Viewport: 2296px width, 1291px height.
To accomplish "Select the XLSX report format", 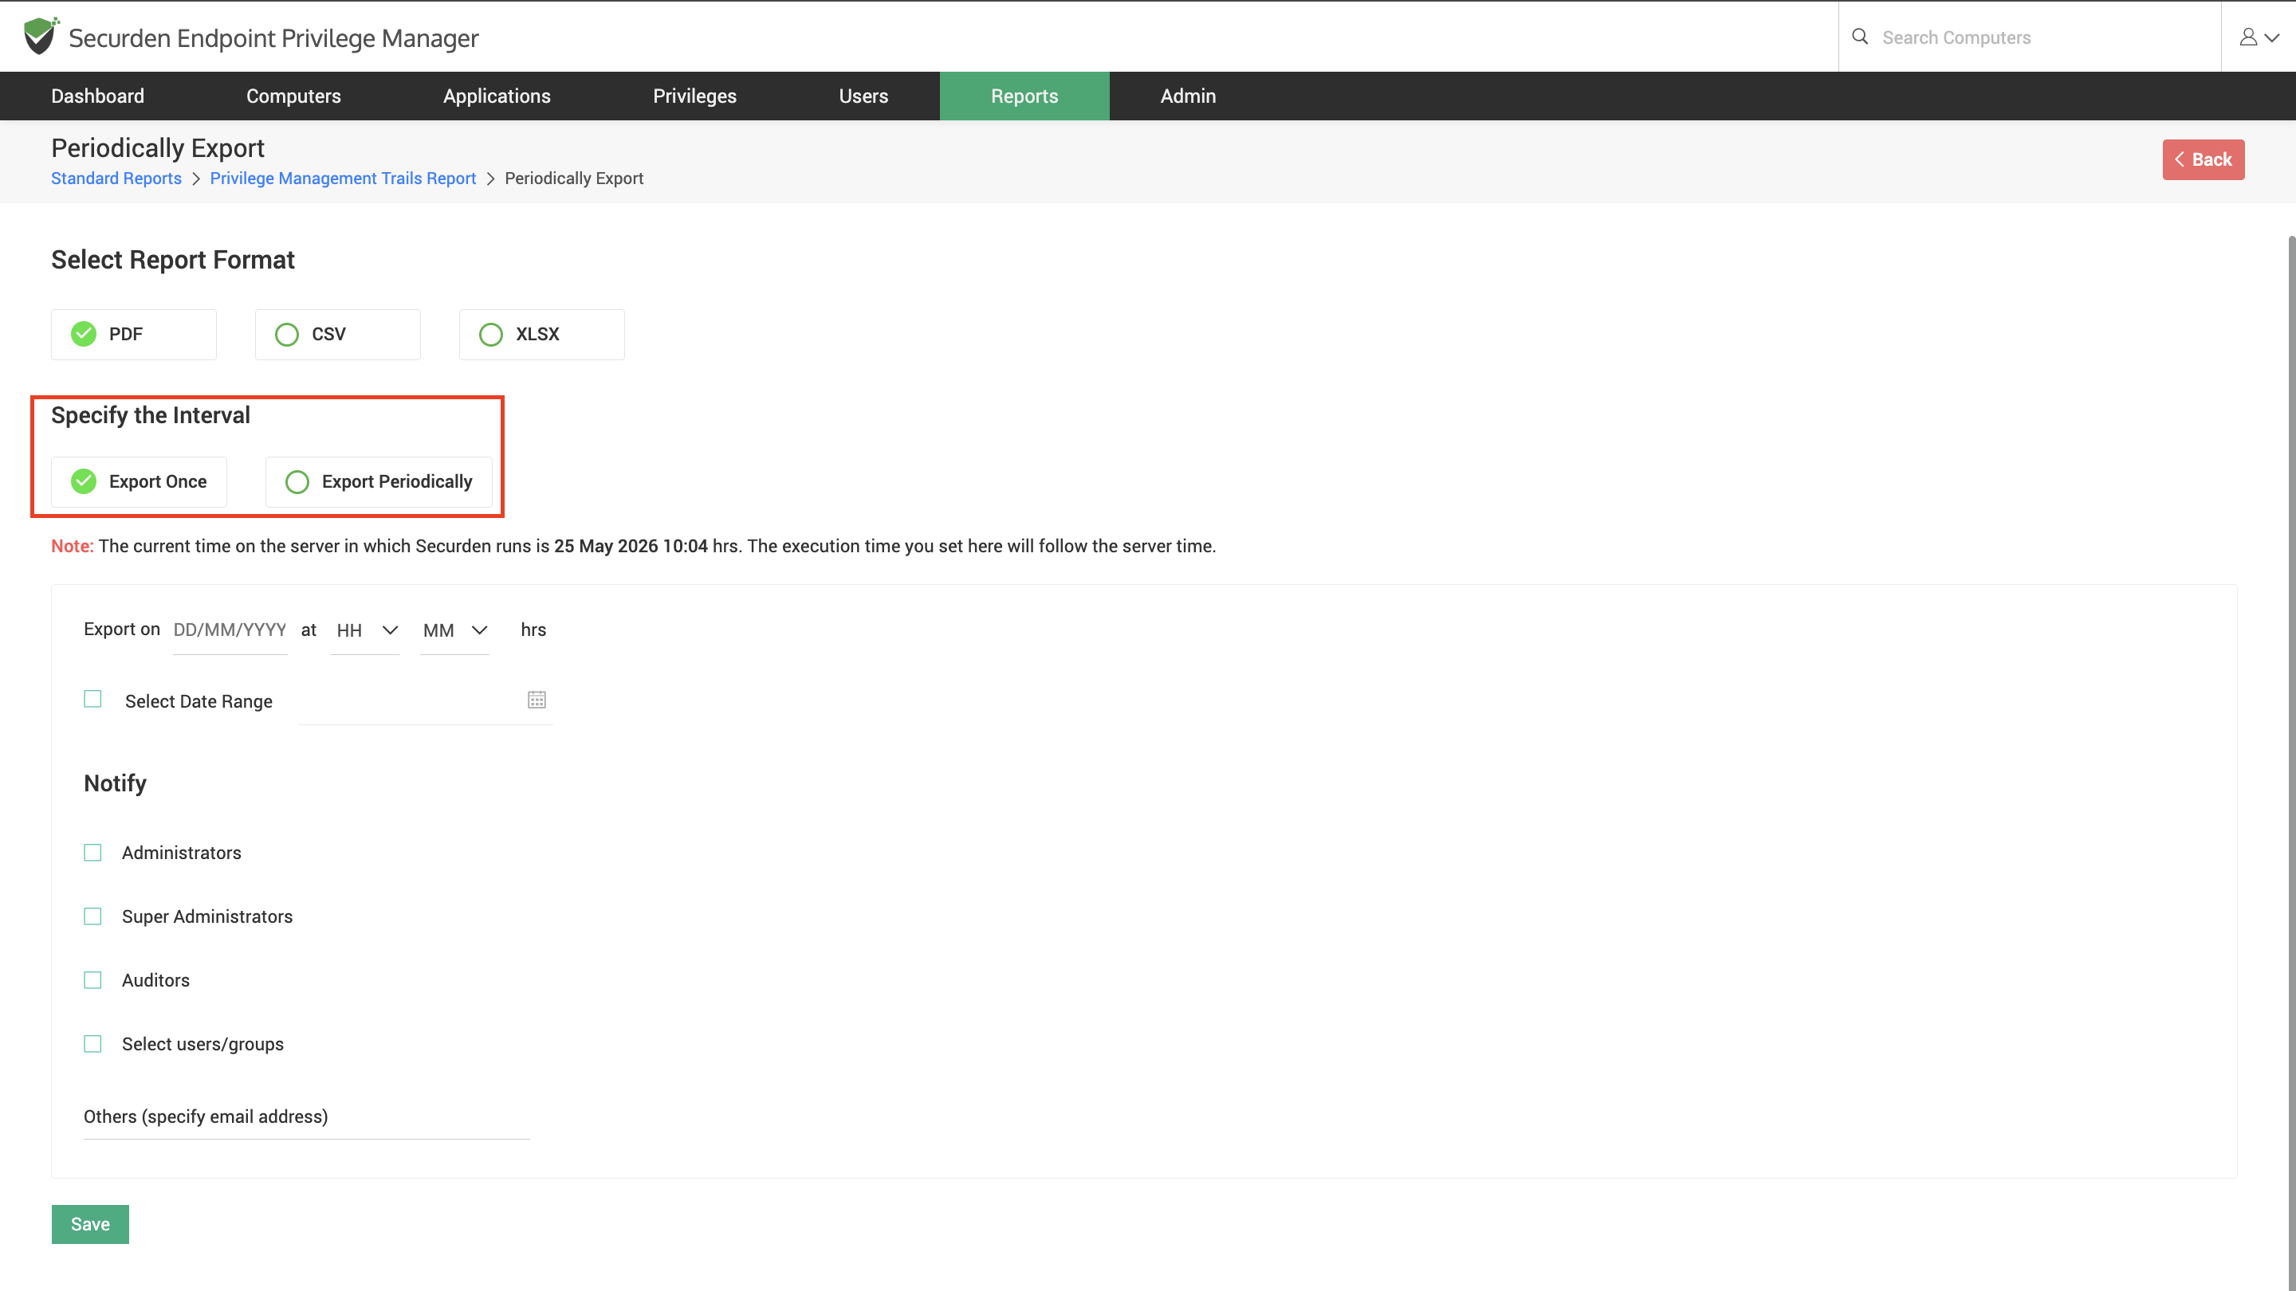I will click(x=542, y=334).
